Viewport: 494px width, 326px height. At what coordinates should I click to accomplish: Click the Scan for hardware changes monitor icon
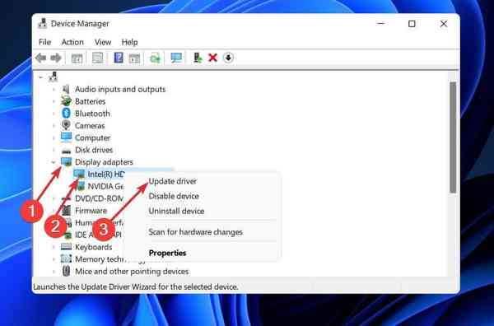click(176, 58)
